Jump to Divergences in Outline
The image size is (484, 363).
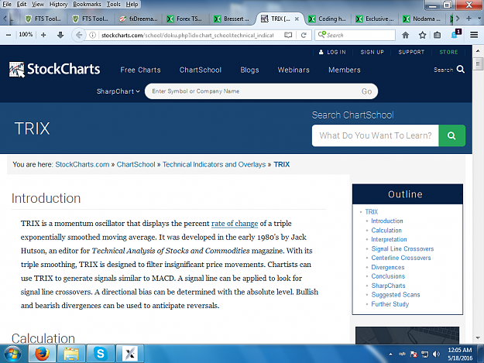pos(388,267)
